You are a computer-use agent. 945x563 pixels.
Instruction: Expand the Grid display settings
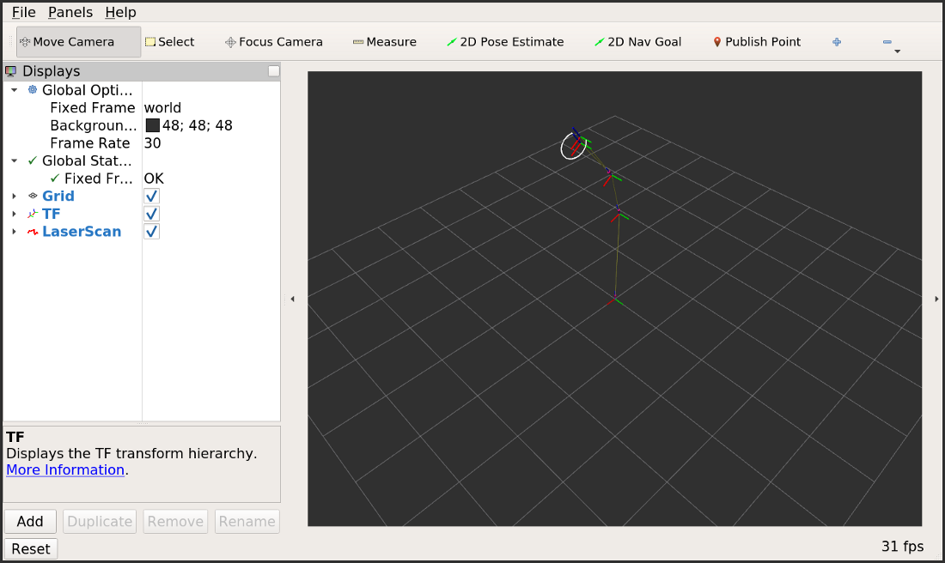13,196
